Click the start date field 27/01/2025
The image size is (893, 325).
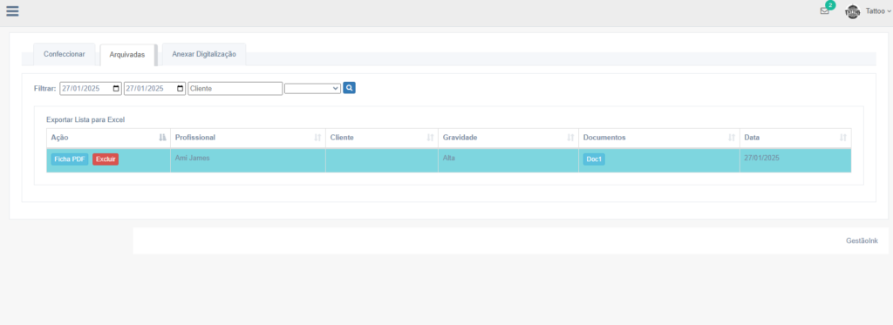(91, 88)
